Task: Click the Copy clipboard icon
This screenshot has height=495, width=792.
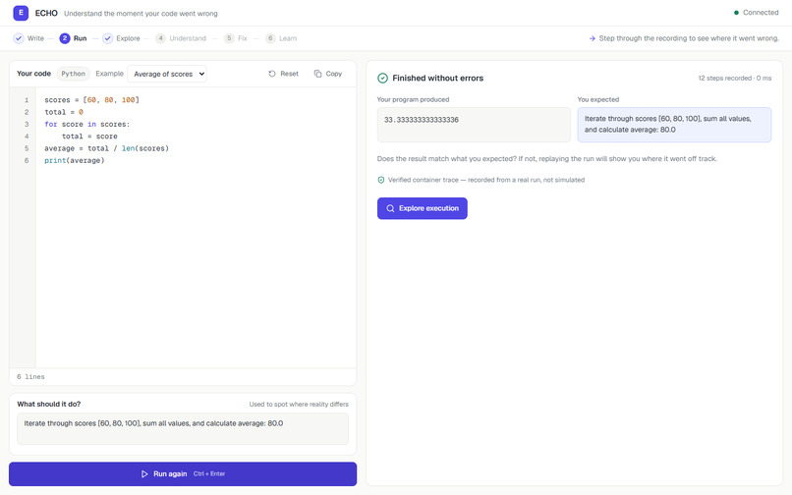Action: tap(317, 74)
